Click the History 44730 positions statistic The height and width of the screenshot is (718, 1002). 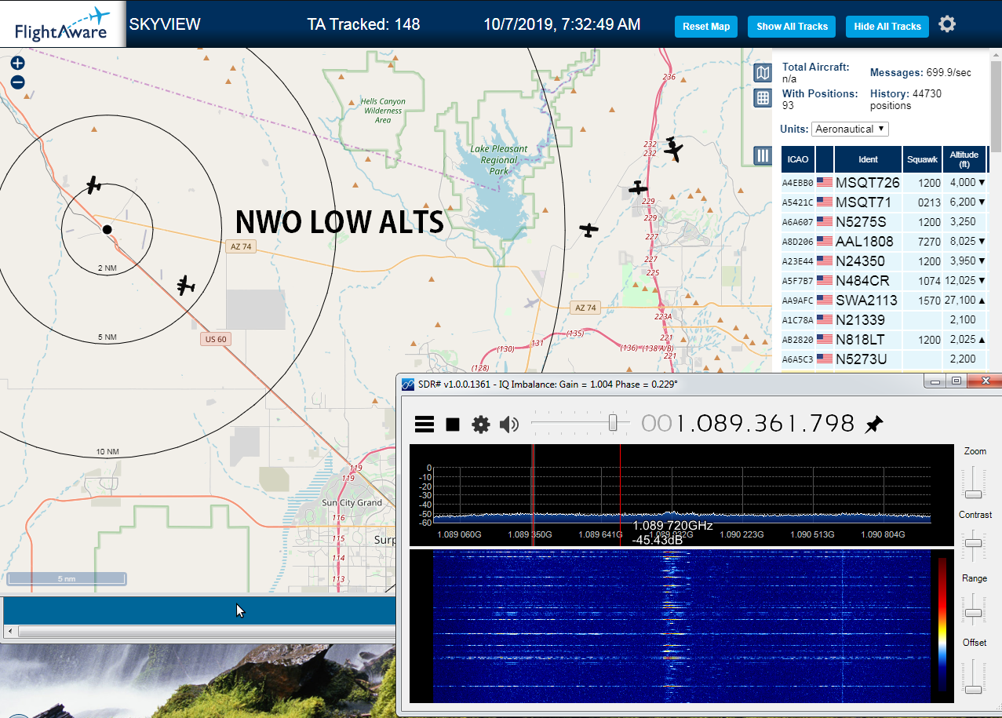point(906,99)
